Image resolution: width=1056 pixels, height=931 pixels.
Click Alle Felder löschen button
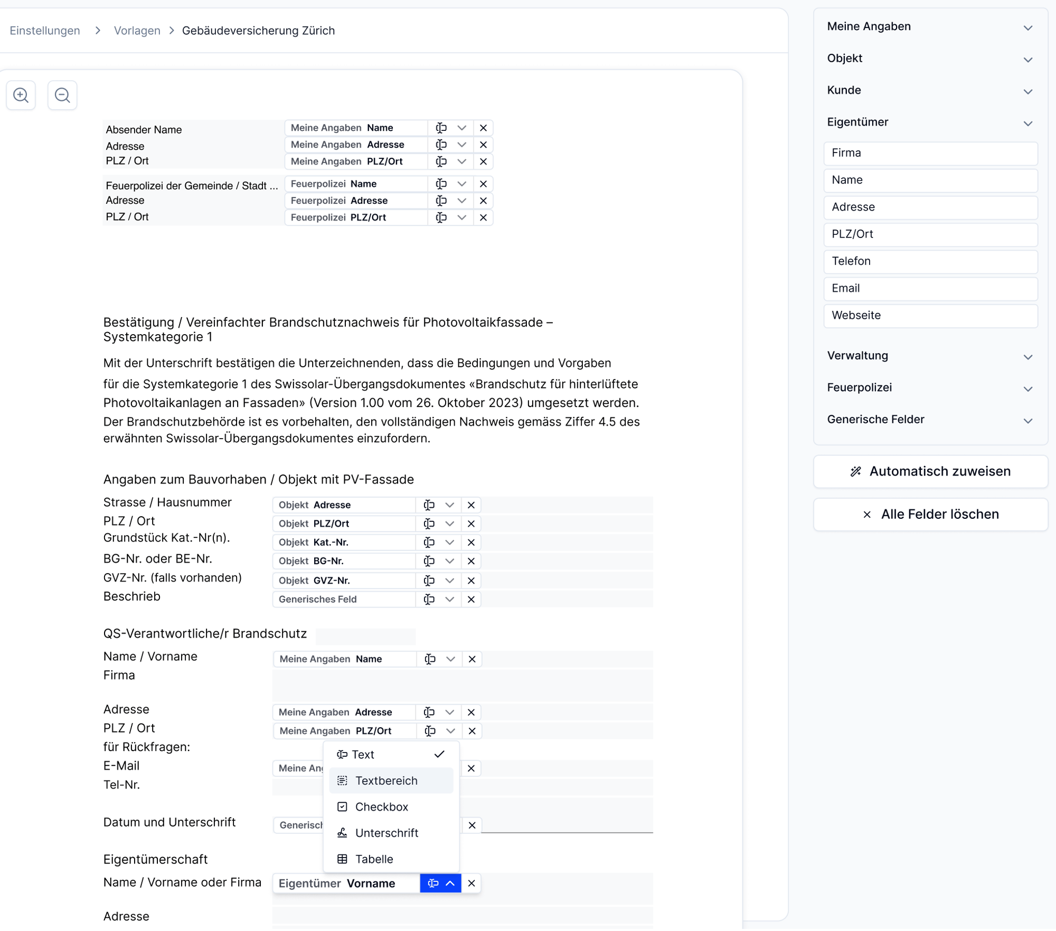[x=930, y=515]
